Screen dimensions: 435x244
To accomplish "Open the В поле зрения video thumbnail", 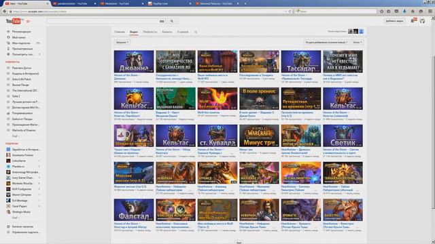I will [259, 98].
